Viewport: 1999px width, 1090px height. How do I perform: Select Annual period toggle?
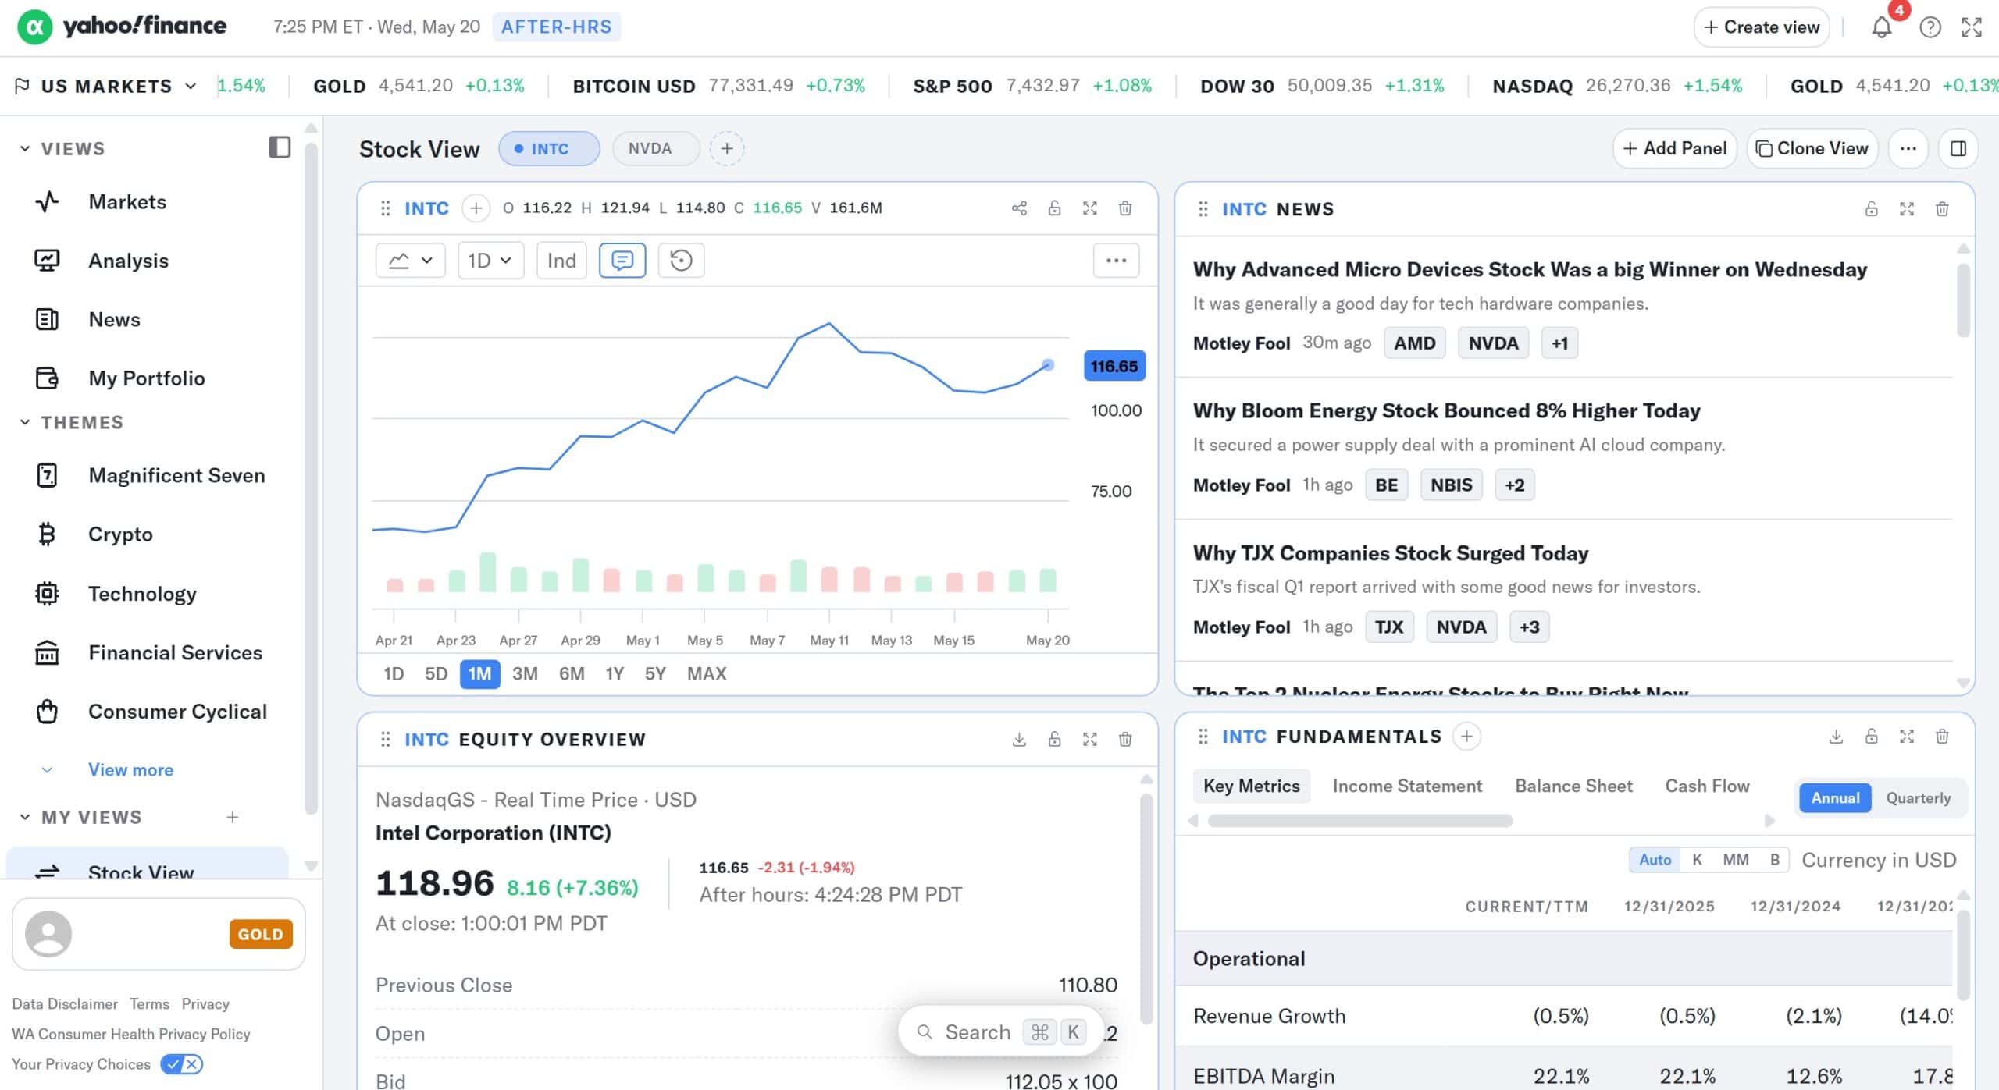1835,797
